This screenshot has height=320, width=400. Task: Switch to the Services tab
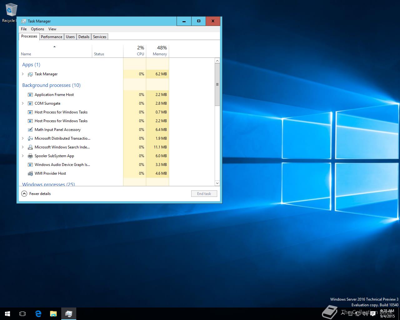click(100, 37)
